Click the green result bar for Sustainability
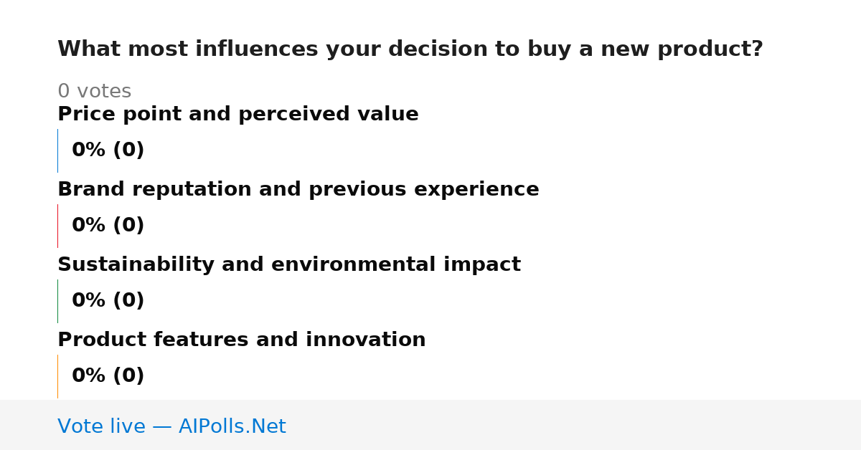The width and height of the screenshot is (861, 450). [x=57, y=301]
